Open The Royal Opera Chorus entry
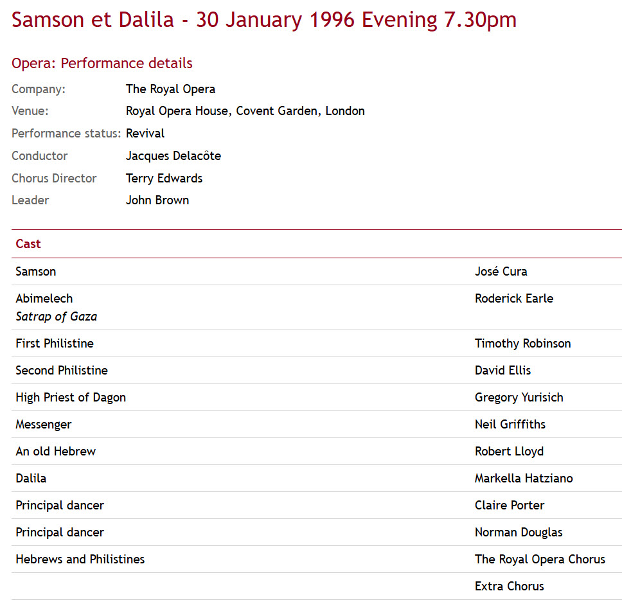 click(540, 559)
